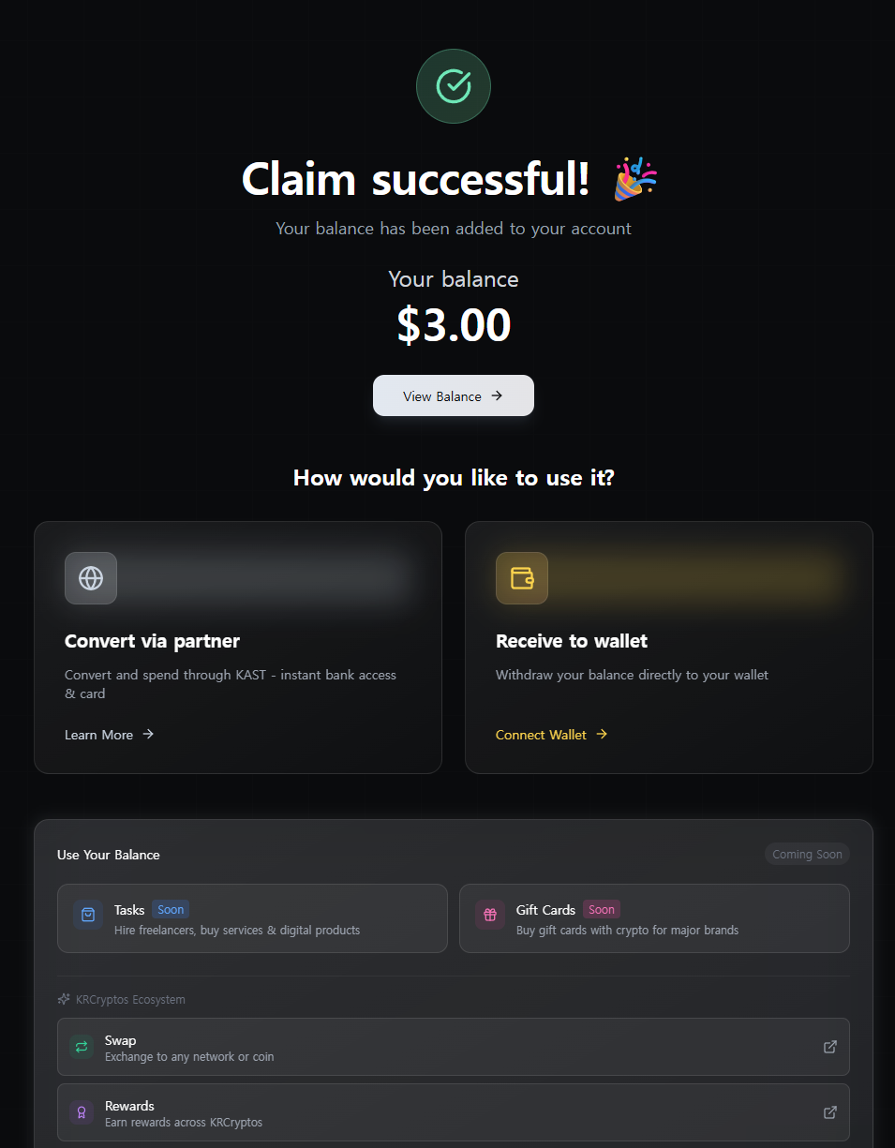895x1148 pixels.
Task: Click the green Swap arrows icon
Action: [82, 1047]
